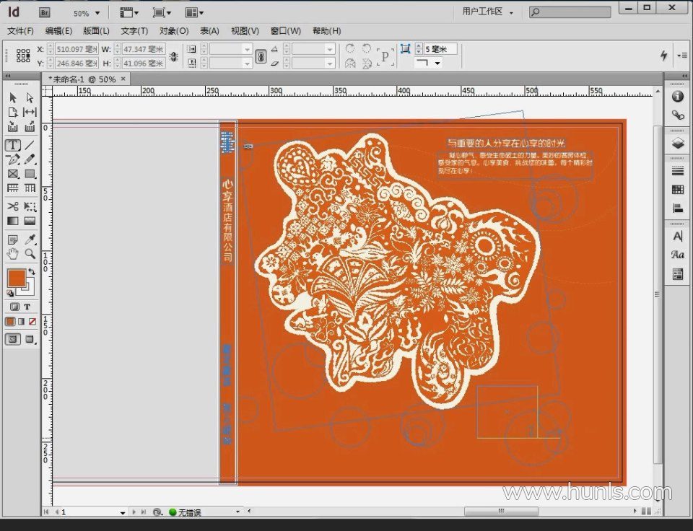Toggle formatting affects text (T) button
Viewport: 693px width, 531px height.
tap(27, 307)
